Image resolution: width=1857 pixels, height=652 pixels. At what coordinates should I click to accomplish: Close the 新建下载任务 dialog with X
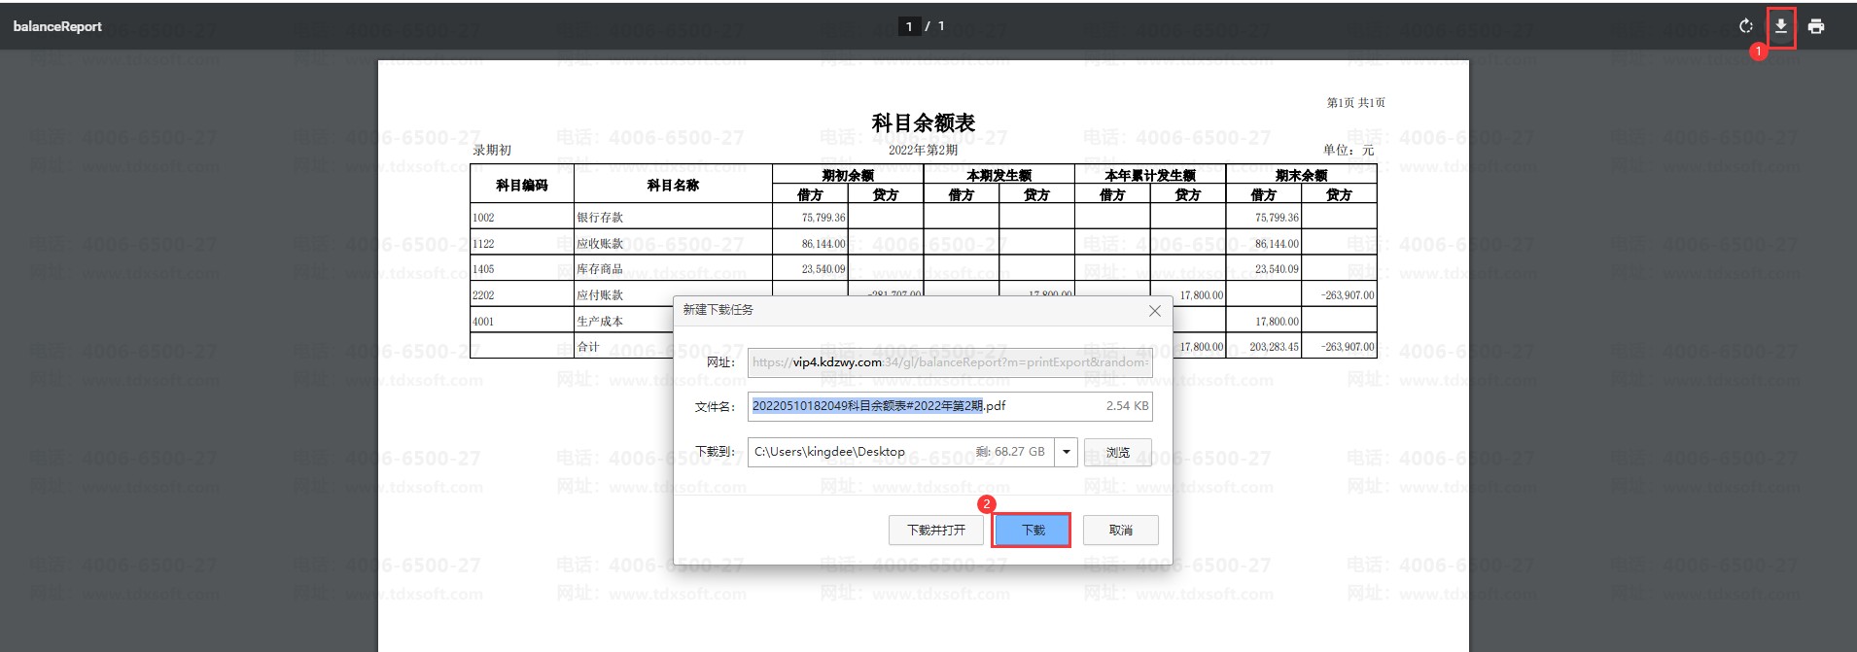[1154, 311]
